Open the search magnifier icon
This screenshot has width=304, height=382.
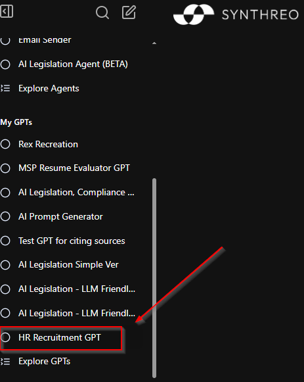[102, 12]
